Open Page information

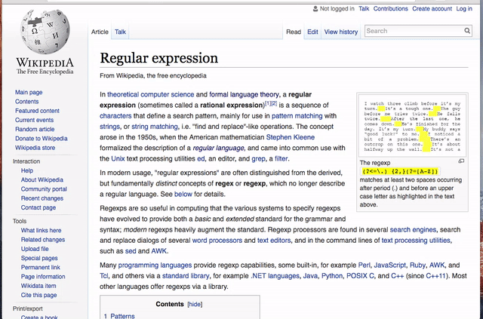tap(43, 276)
